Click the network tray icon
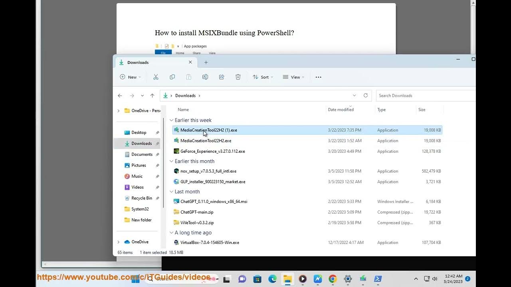 (427, 279)
